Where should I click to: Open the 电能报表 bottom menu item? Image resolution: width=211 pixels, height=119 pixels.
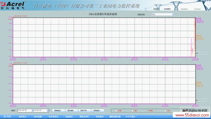69,117
